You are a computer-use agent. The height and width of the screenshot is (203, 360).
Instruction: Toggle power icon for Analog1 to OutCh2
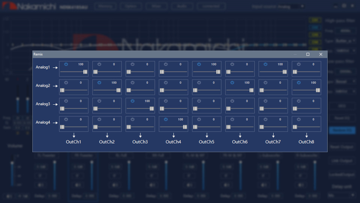[x=99, y=64]
